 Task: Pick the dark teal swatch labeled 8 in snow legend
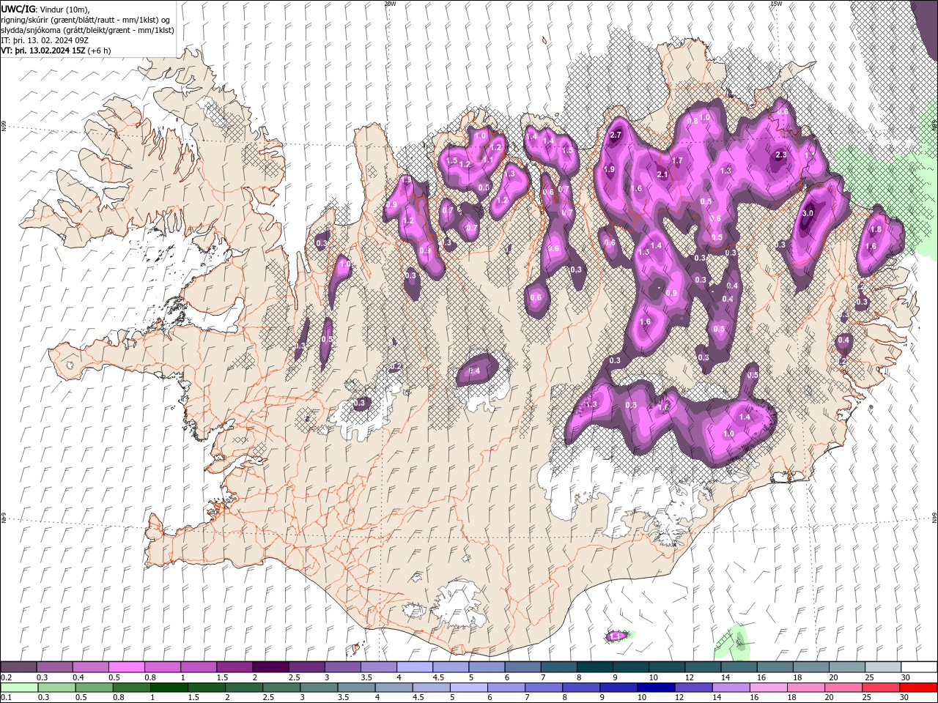pyautogui.click(x=594, y=667)
